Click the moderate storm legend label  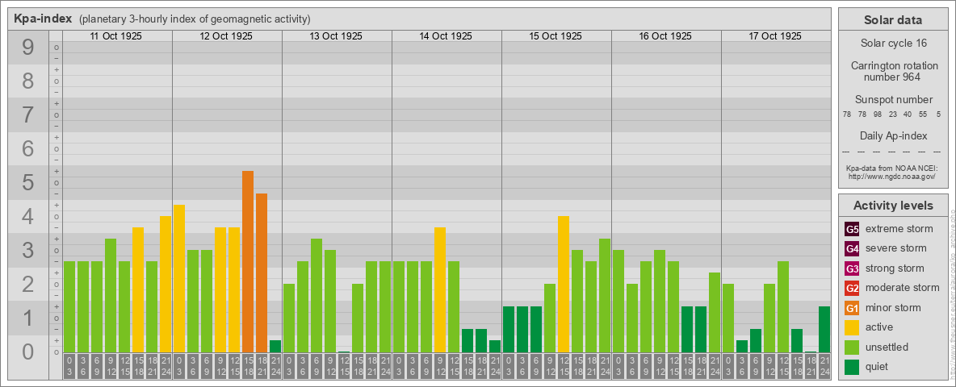(903, 288)
